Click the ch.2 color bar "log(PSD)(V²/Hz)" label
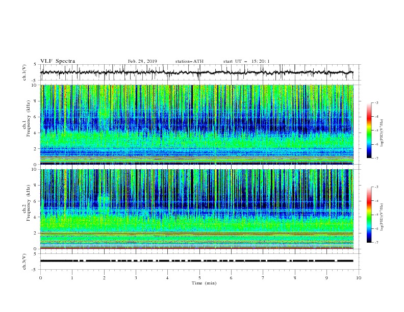 [382, 217]
